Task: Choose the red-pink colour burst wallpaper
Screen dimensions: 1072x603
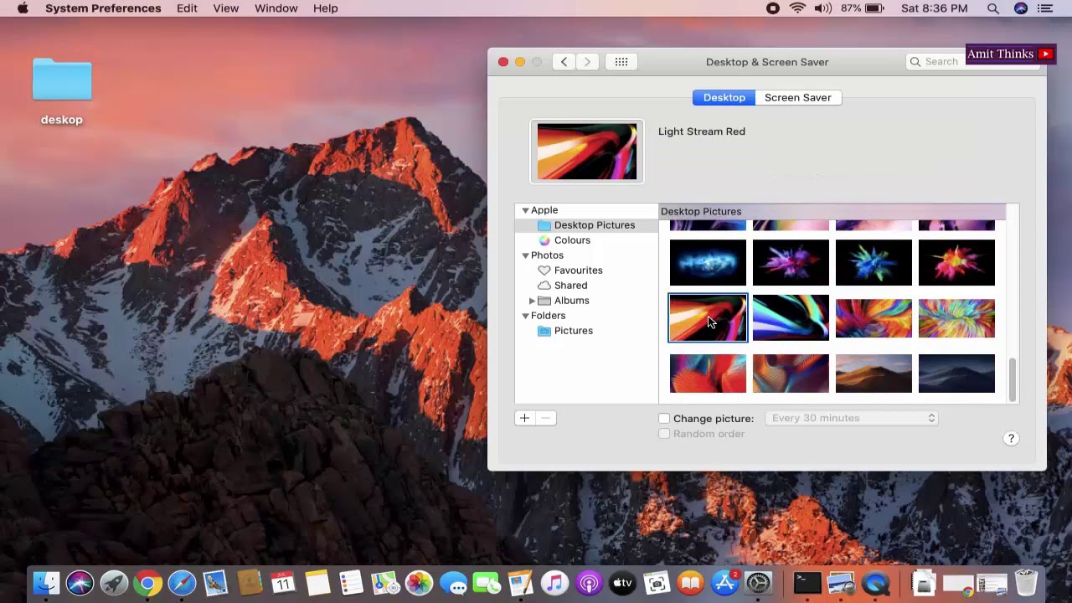Action: (956, 263)
